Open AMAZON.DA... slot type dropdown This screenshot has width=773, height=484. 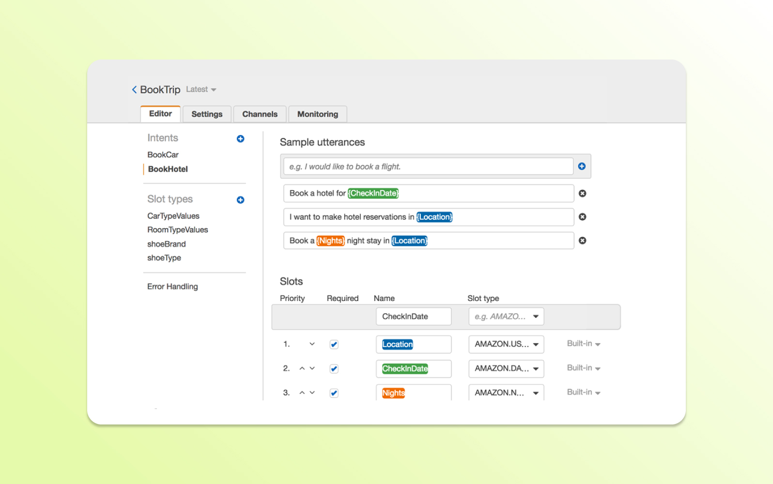tap(506, 368)
